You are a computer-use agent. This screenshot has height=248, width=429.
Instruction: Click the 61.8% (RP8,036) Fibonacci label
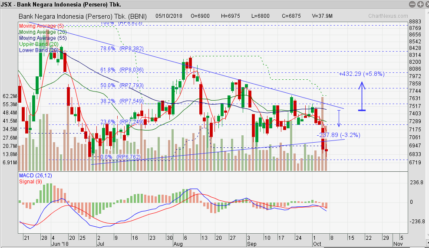(122, 70)
